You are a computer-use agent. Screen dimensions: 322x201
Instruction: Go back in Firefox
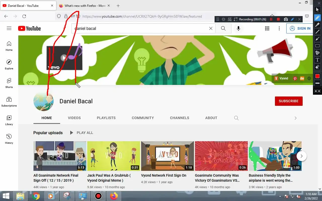pos(6,16)
